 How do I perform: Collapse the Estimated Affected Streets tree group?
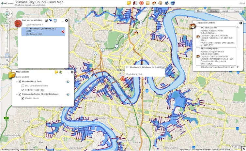tap(16, 94)
